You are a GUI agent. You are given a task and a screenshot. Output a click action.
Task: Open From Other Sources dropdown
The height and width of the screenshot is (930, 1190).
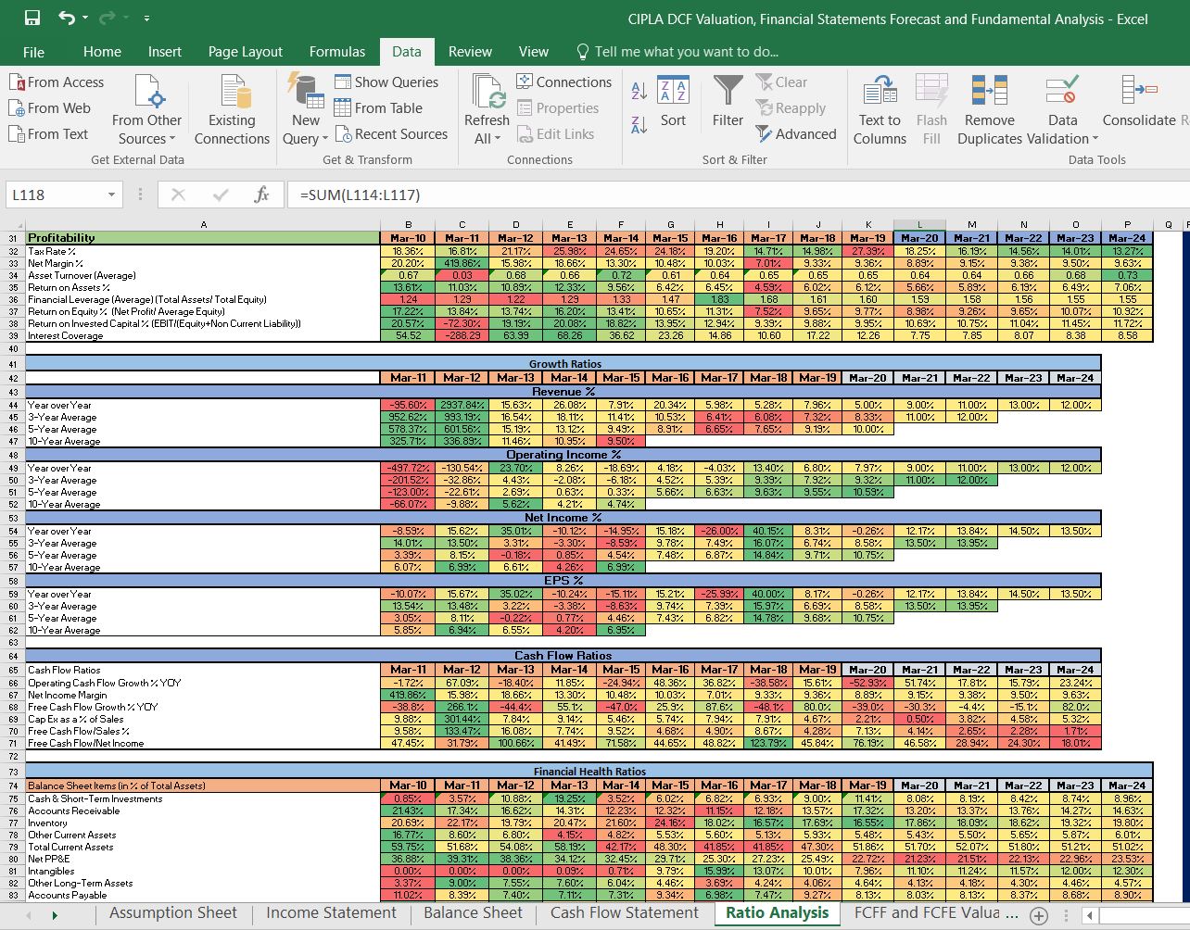pyautogui.click(x=146, y=110)
